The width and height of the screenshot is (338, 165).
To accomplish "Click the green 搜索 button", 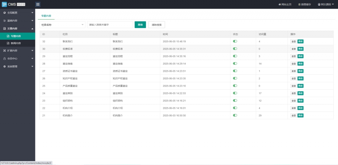I will tap(140, 24).
